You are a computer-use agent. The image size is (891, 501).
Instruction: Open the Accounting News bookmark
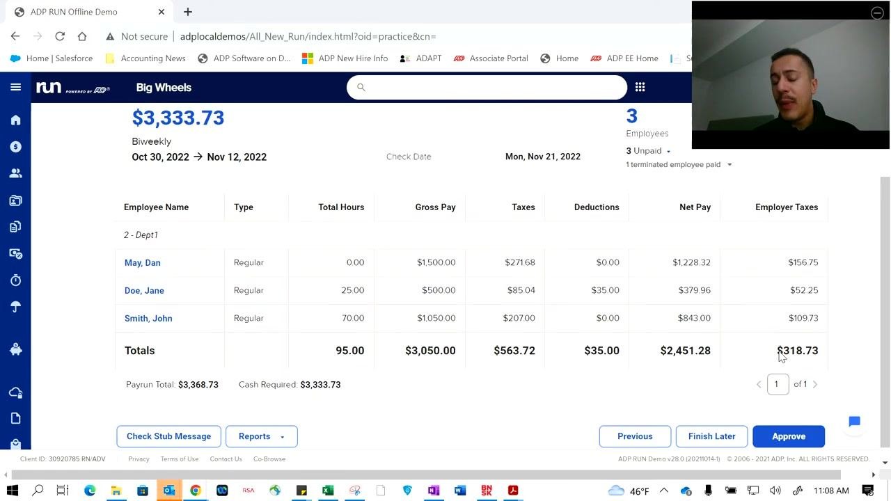pos(145,58)
